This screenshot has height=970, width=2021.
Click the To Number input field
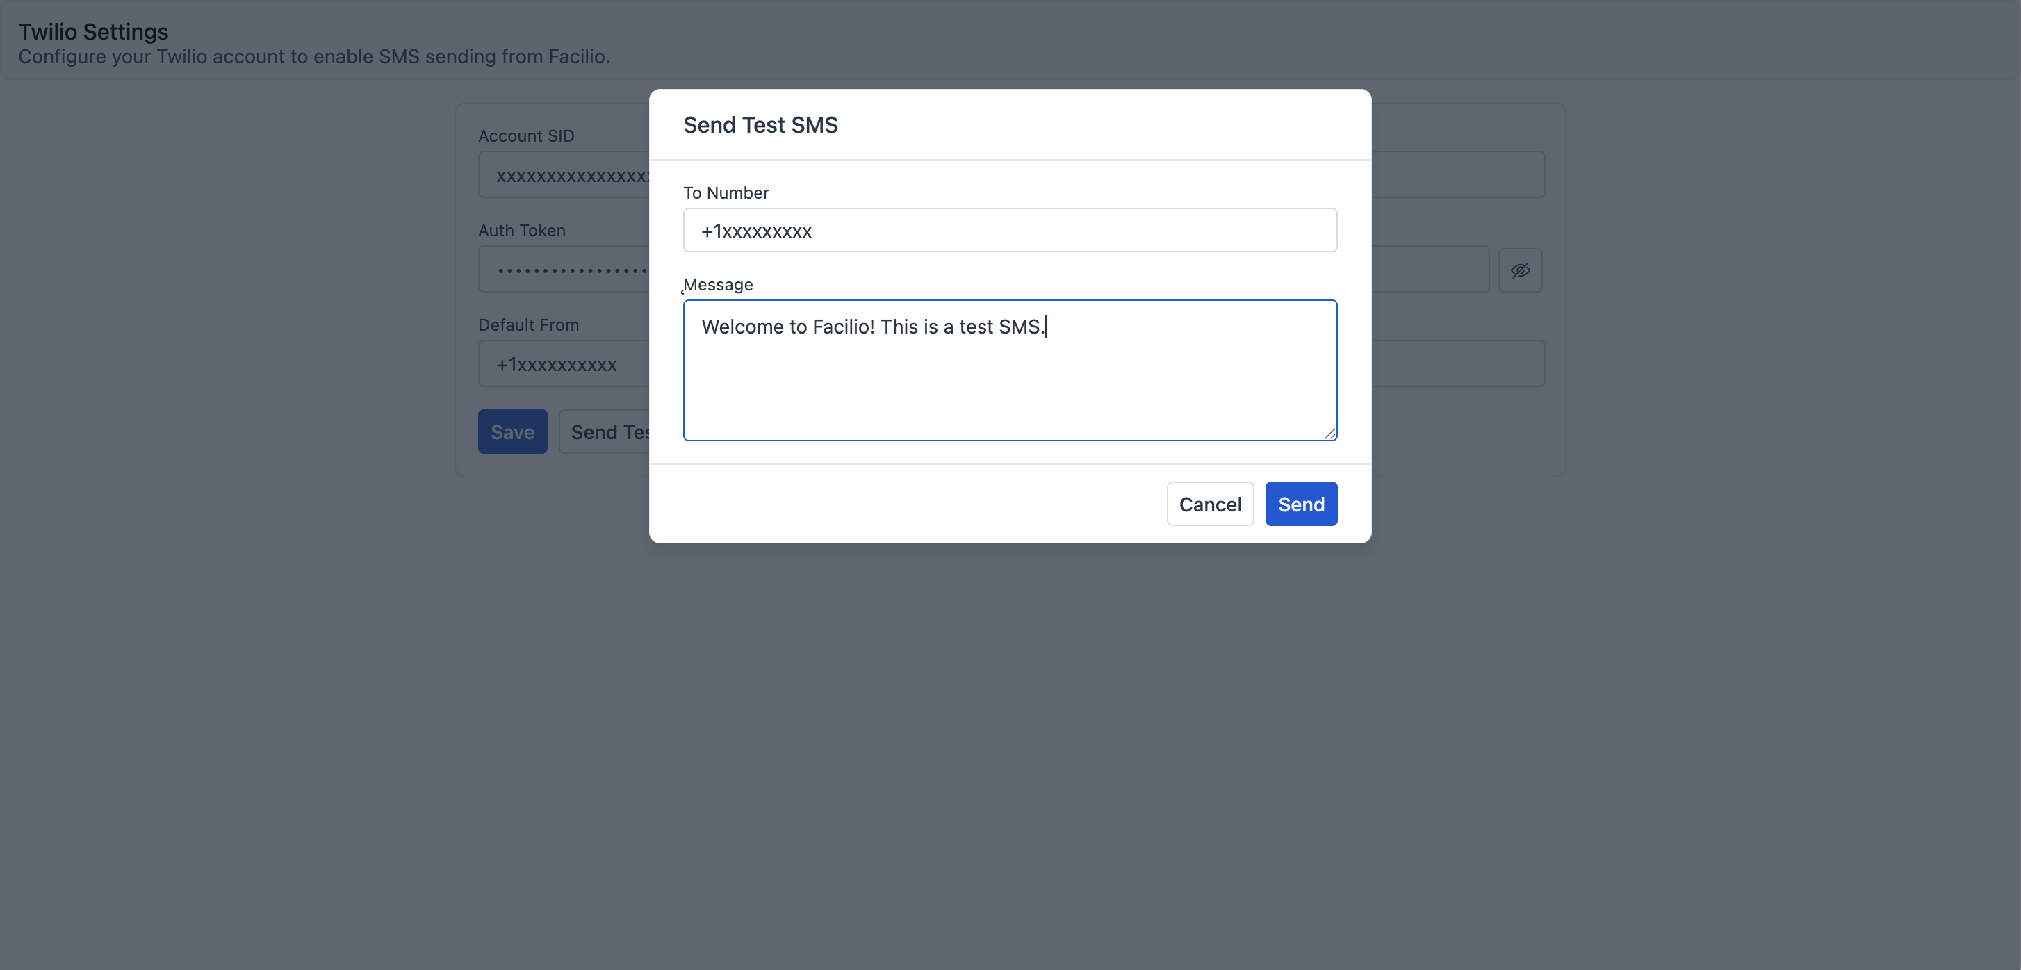1010,231
